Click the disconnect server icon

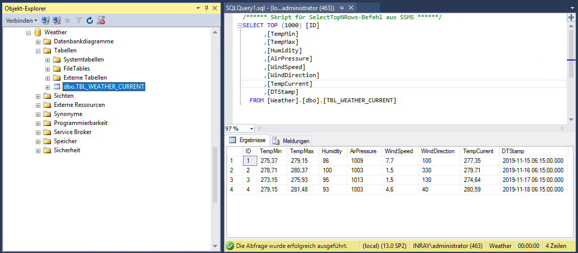point(55,21)
